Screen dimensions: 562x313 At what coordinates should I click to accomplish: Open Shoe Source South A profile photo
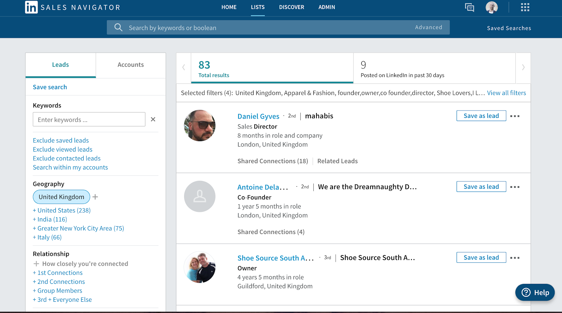[200, 267]
